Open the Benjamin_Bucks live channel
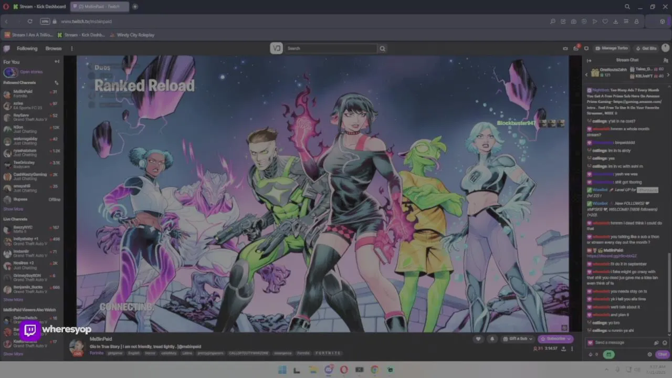The height and width of the screenshot is (378, 672). (x=31, y=289)
